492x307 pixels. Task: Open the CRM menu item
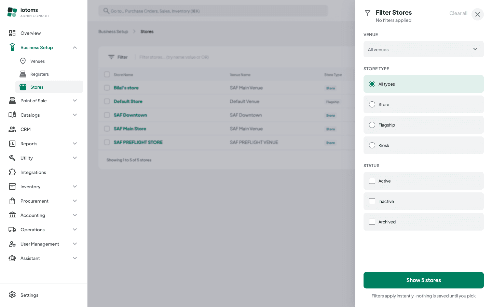(x=44, y=129)
